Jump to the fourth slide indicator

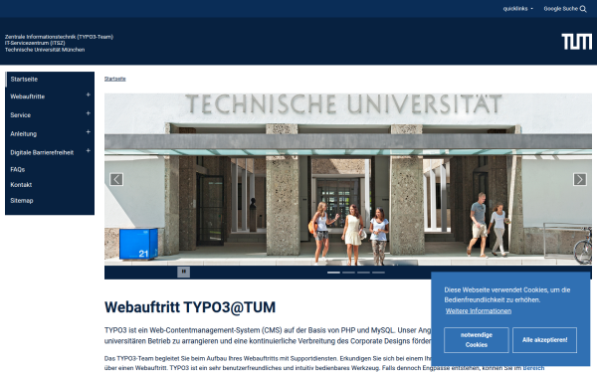coord(378,273)
